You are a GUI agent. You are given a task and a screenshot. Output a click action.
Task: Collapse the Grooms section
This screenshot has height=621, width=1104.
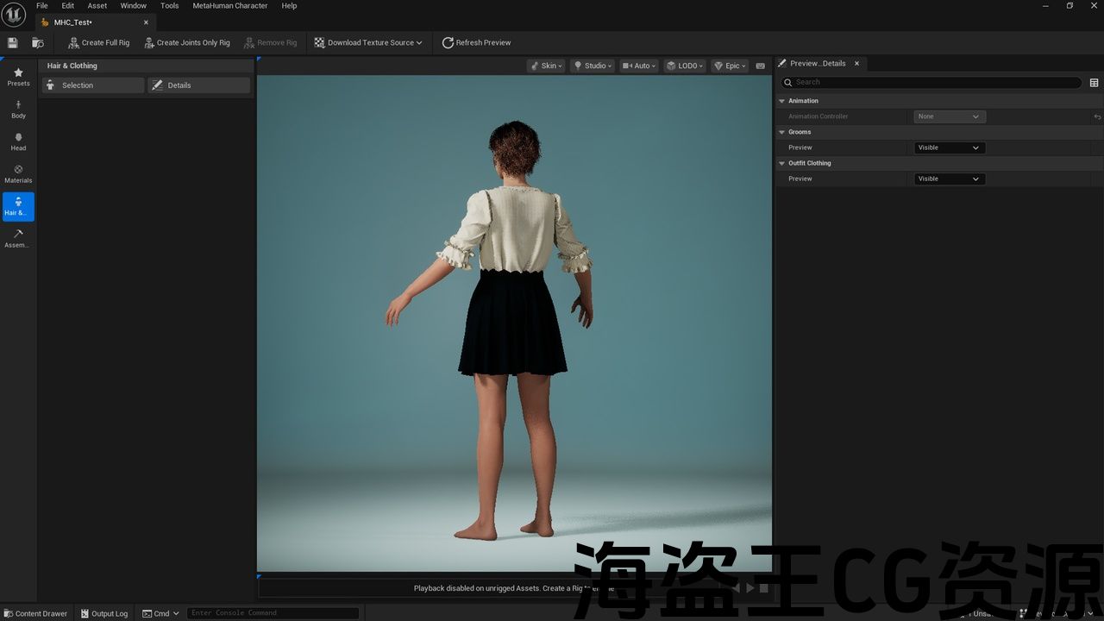[x=782, y=132]
